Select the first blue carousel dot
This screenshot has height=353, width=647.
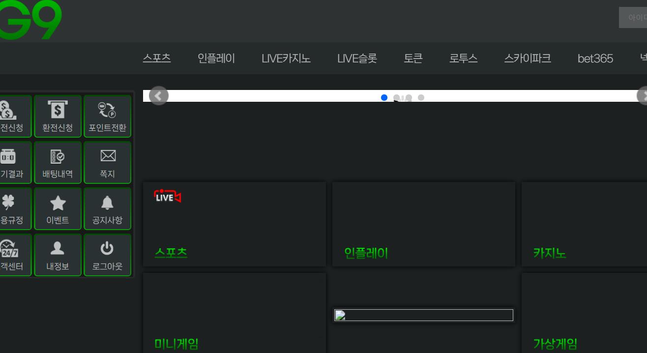pos(384,97)
